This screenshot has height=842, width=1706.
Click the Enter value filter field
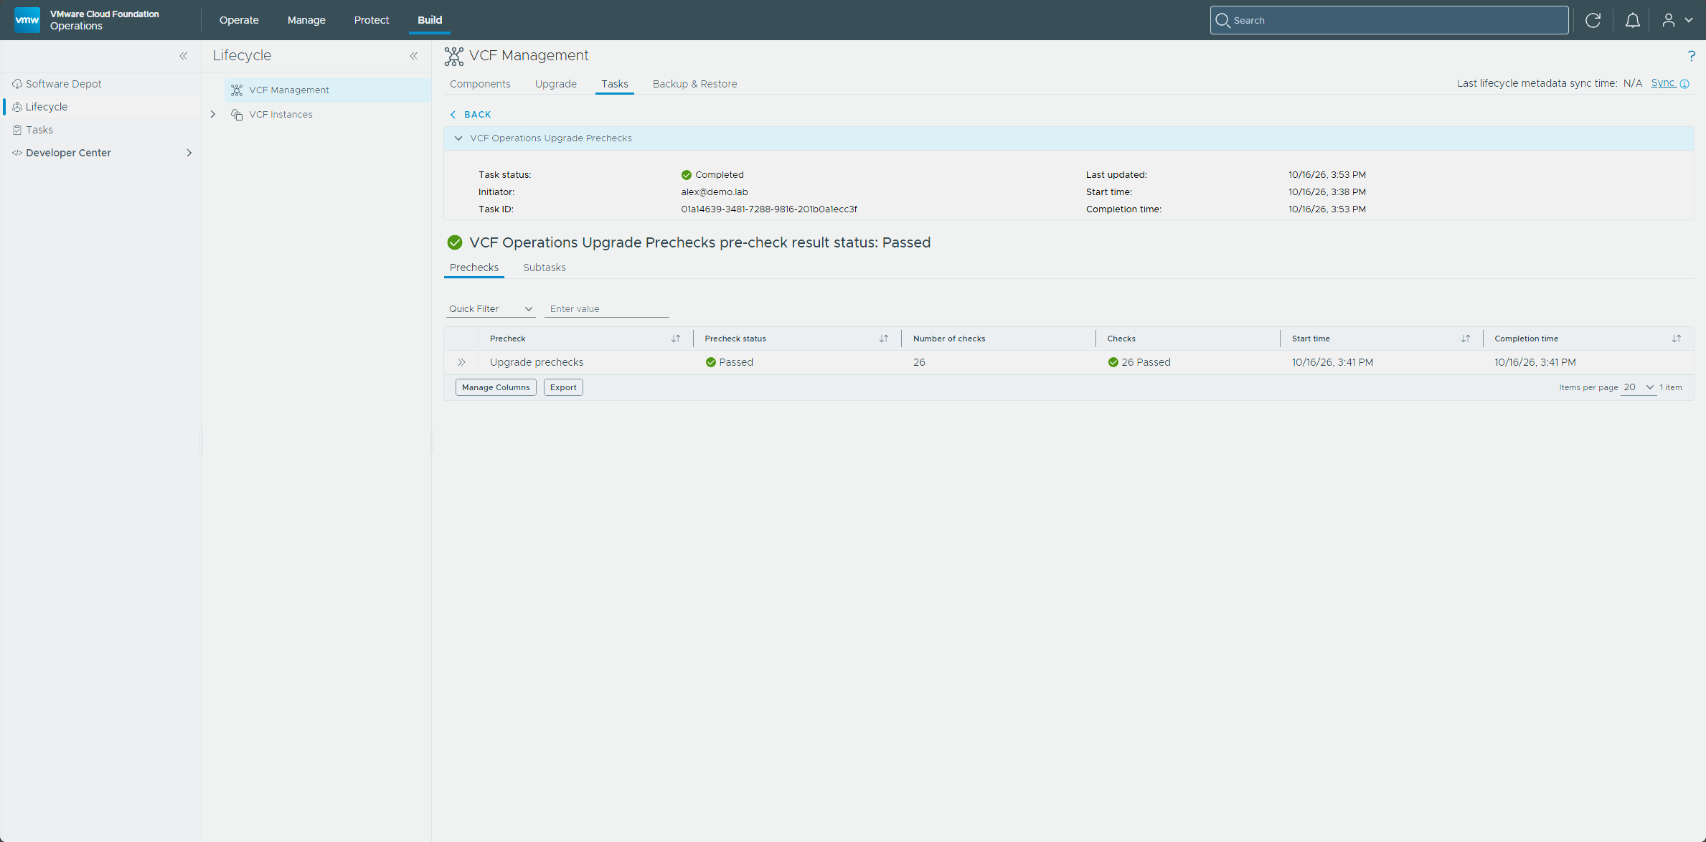[607, 309]
